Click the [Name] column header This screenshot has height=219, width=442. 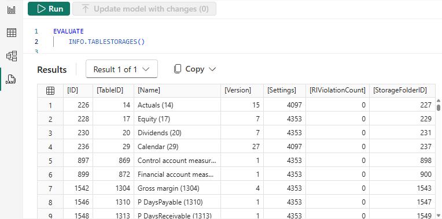pyautogui.click(x=177, y=91)
